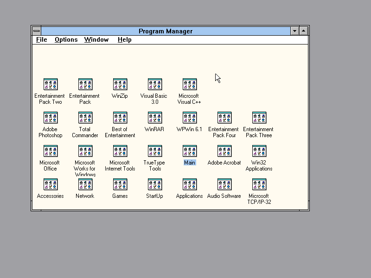Click the highlighted Main group icon

tap(190, 151)
